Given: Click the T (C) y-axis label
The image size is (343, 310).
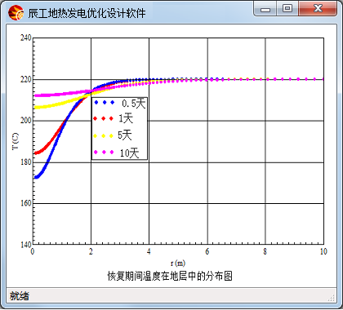Looking at the screenshot, I should pyautogui.click(x=16, y=141).
